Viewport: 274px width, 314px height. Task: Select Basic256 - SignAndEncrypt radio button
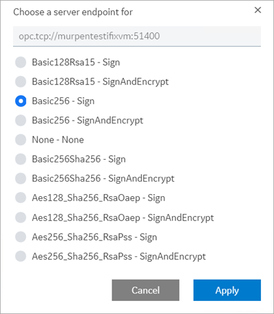21,121
